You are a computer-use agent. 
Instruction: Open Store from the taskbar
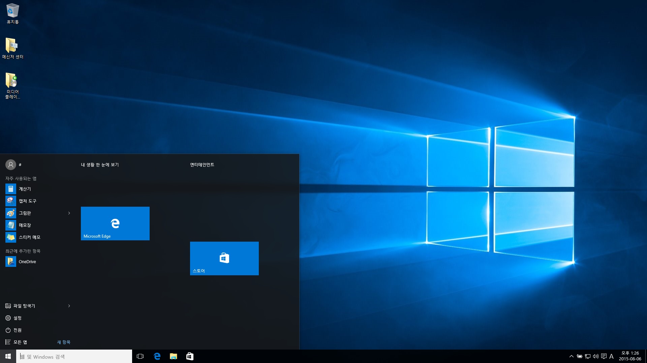(x=190, y=356)
